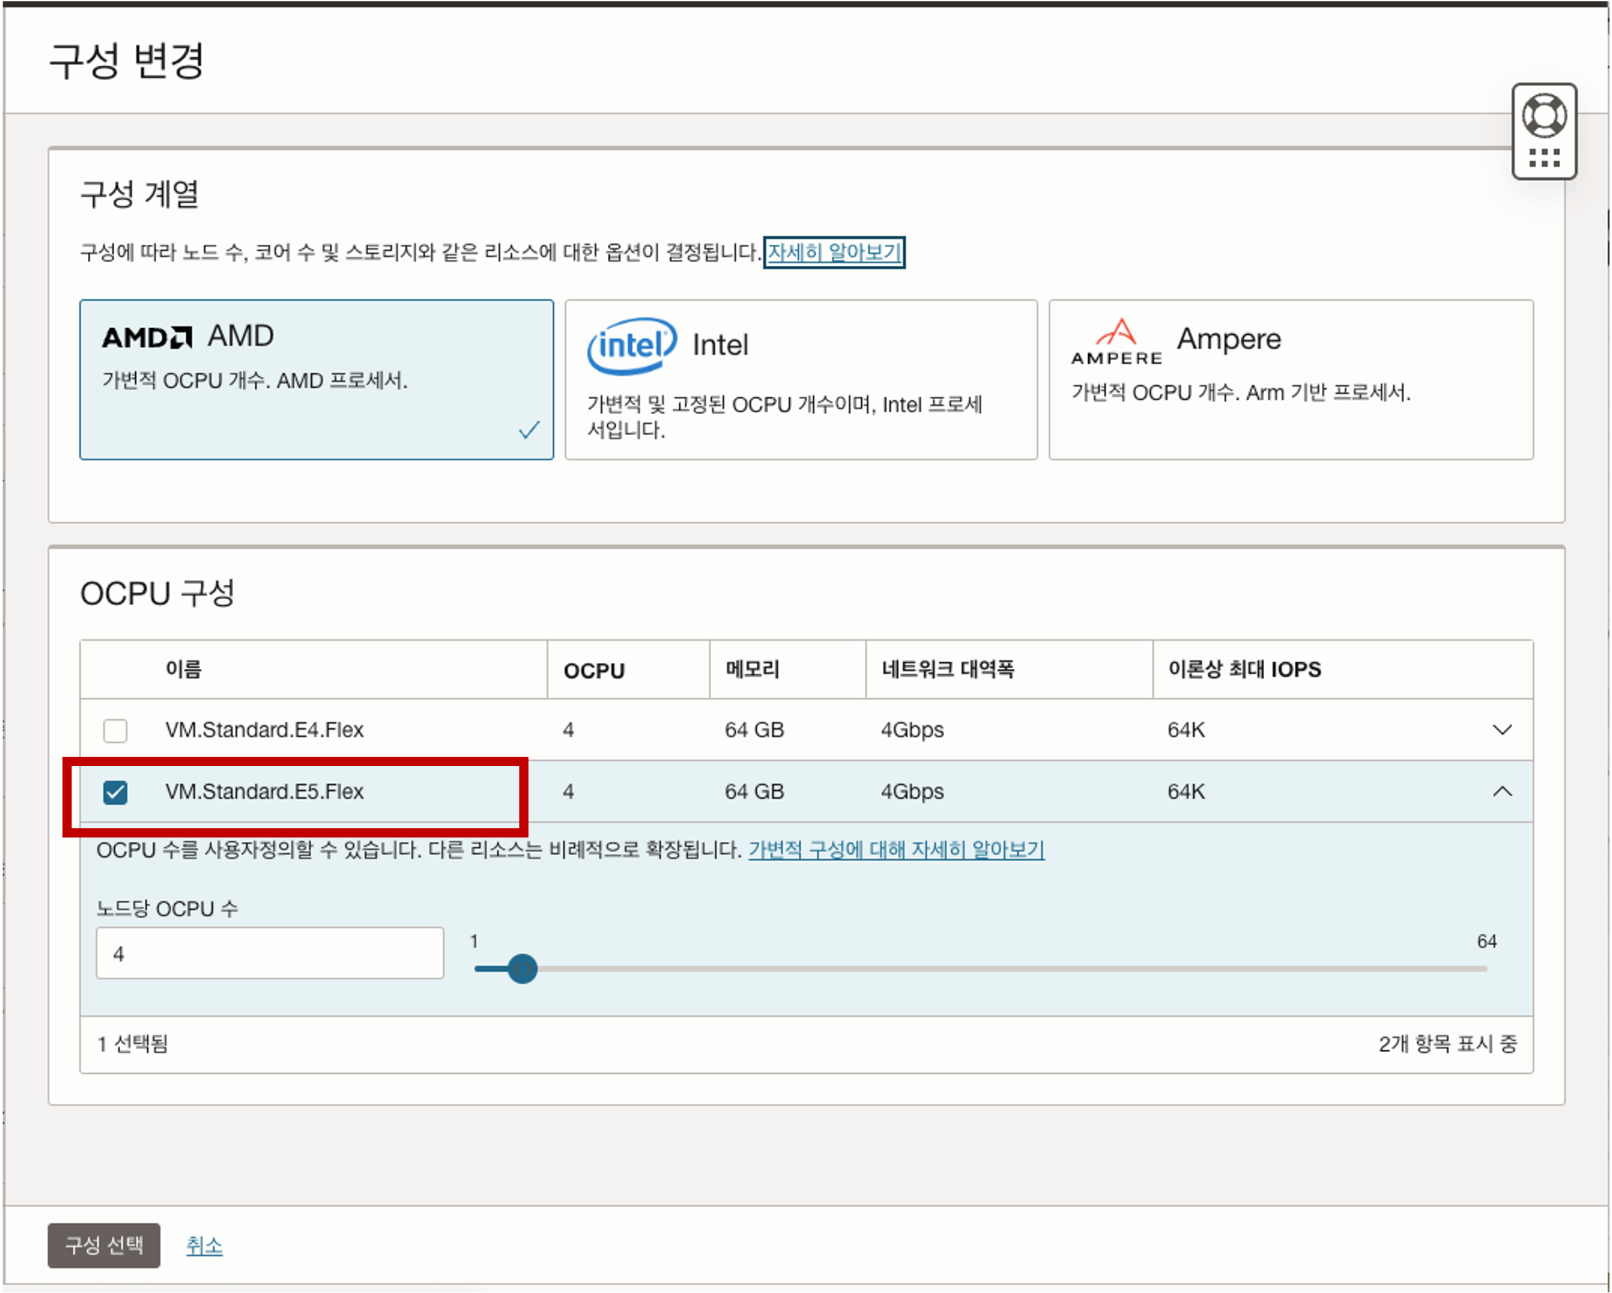Click the AMD selected checkmark
Image resolution: width=1612 pixels, height=1293 pixels.
pos(528,430)
